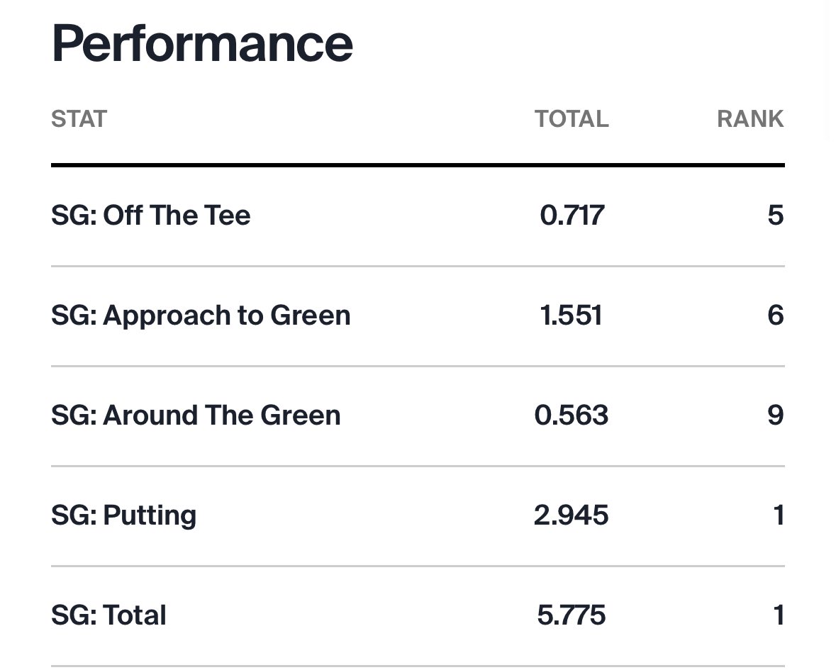Click rank 9 for Around The Green

click(775, 415)
